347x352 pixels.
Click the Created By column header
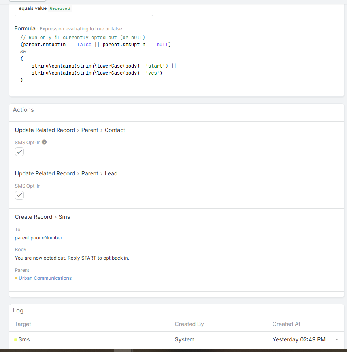189,324
